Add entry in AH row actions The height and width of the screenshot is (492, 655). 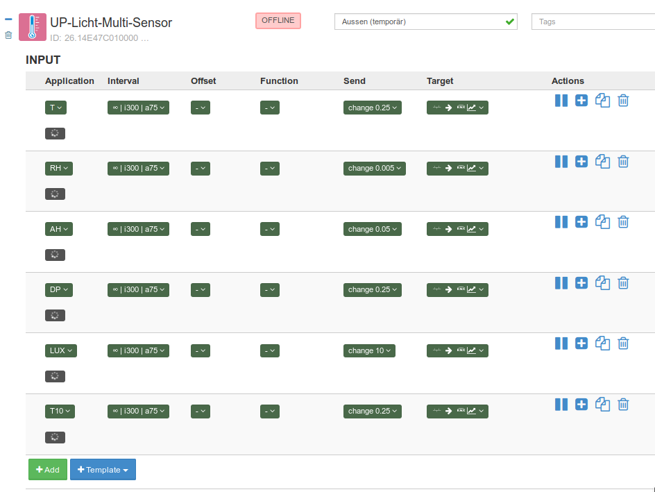pos(581,222)
